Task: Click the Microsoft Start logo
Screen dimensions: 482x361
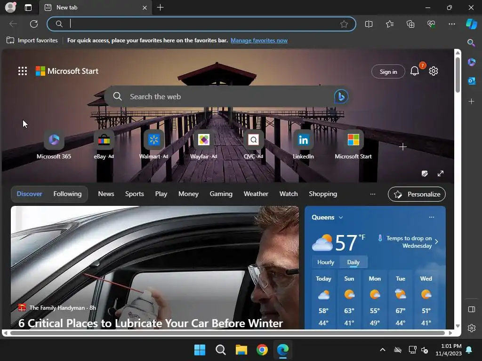Action: (x=67, y=71)
